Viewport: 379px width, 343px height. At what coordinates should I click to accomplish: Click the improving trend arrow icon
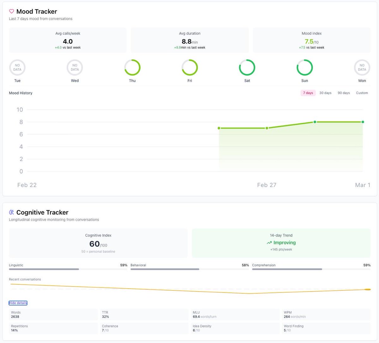[x=269, y=243]
